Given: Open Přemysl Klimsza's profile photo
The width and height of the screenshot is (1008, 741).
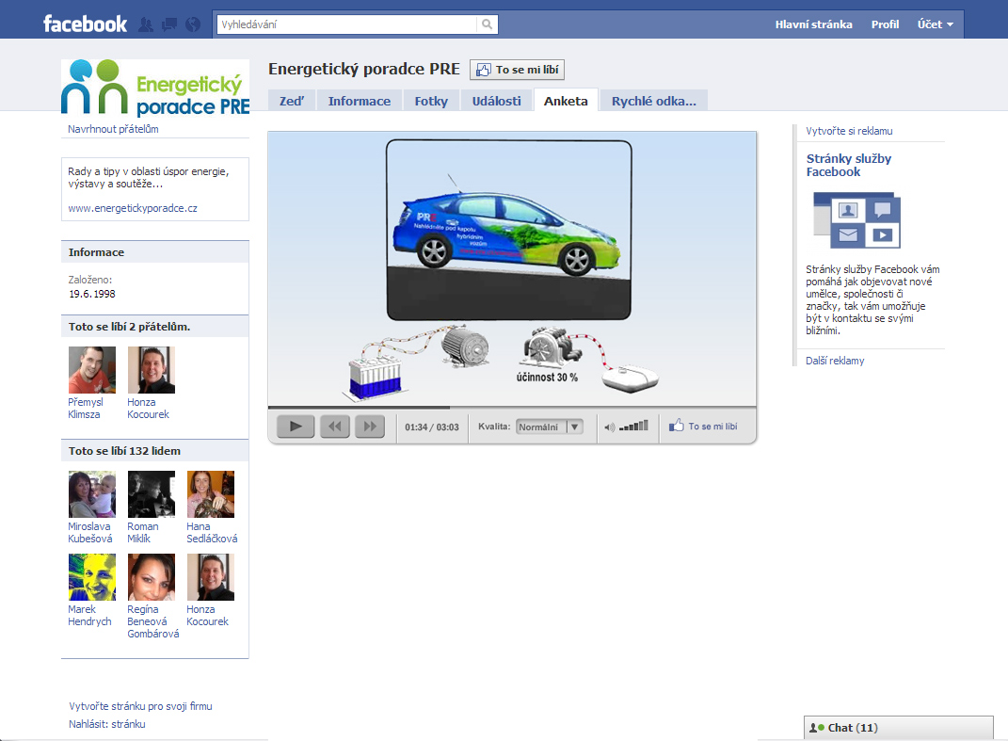Looking at the screenshot, I should [92, 370].
